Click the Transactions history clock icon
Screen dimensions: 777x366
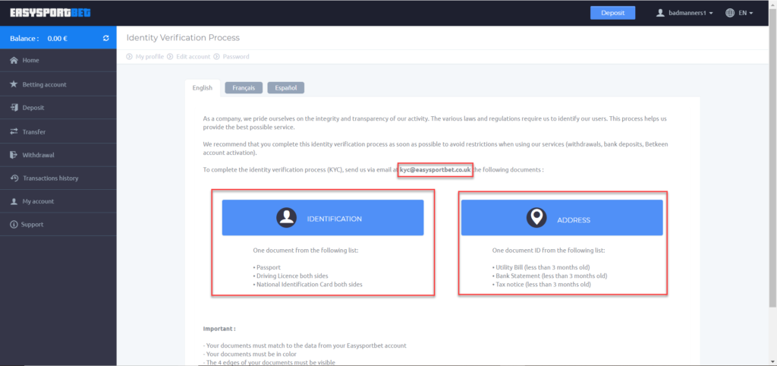point(14,178)
